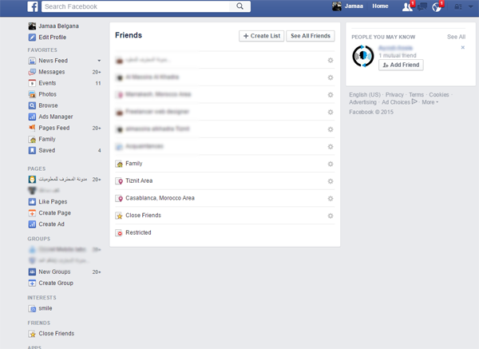Click the Like Pages icon
This screenshot has height=349, width=479.
pos(32,202)
